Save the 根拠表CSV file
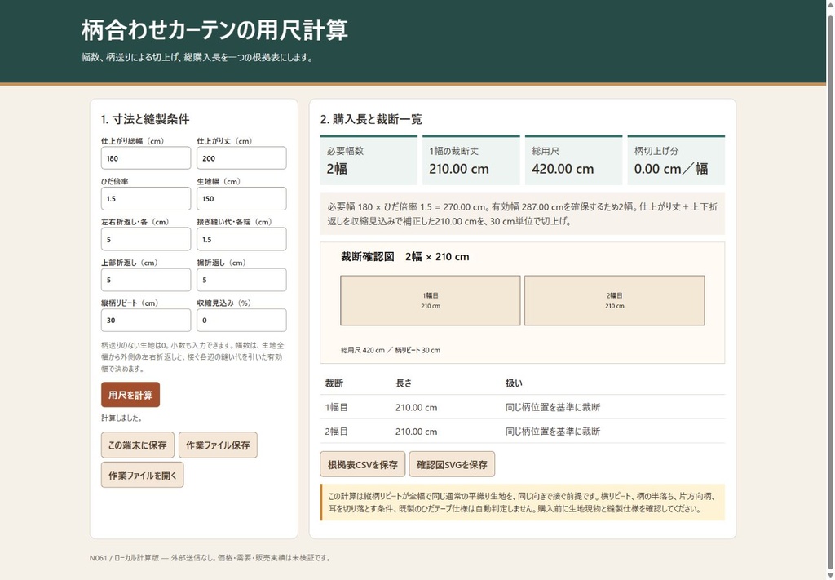835x580 pixels. 363,464
